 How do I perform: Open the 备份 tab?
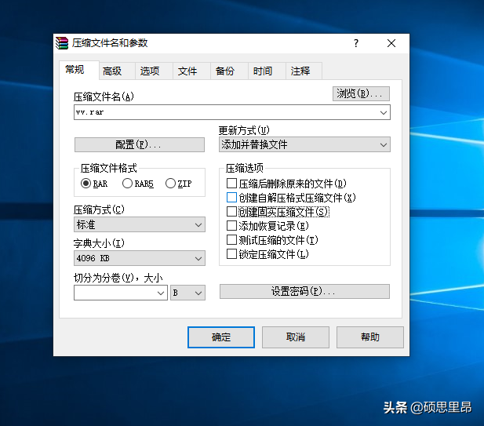pyautogui.click(x=225, y=71)
